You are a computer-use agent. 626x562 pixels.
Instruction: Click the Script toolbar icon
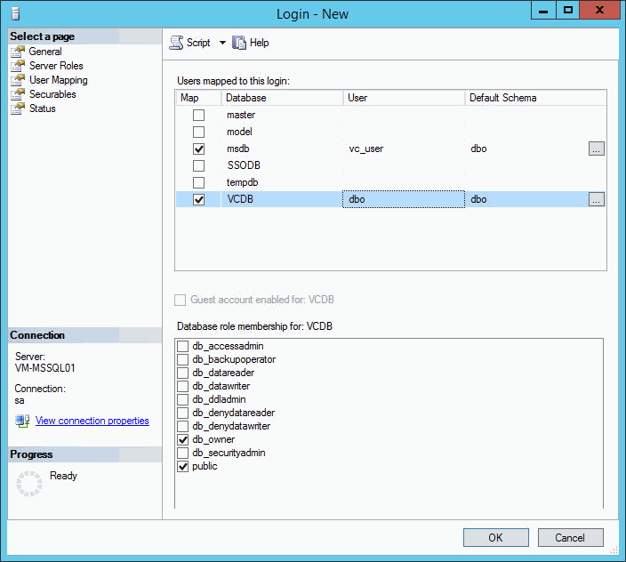(x=176, y=43)
